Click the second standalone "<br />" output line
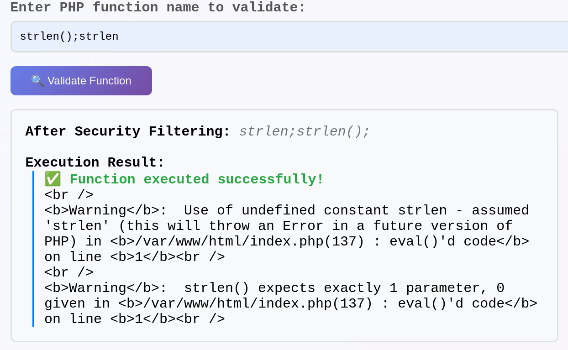568x350 pixels. (x=69, y=272)
